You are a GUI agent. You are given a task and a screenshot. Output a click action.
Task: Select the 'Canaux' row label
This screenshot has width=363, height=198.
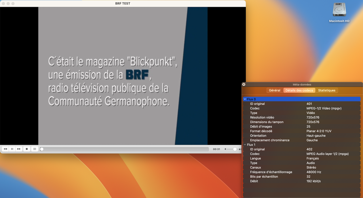click(x=255, y=167)
